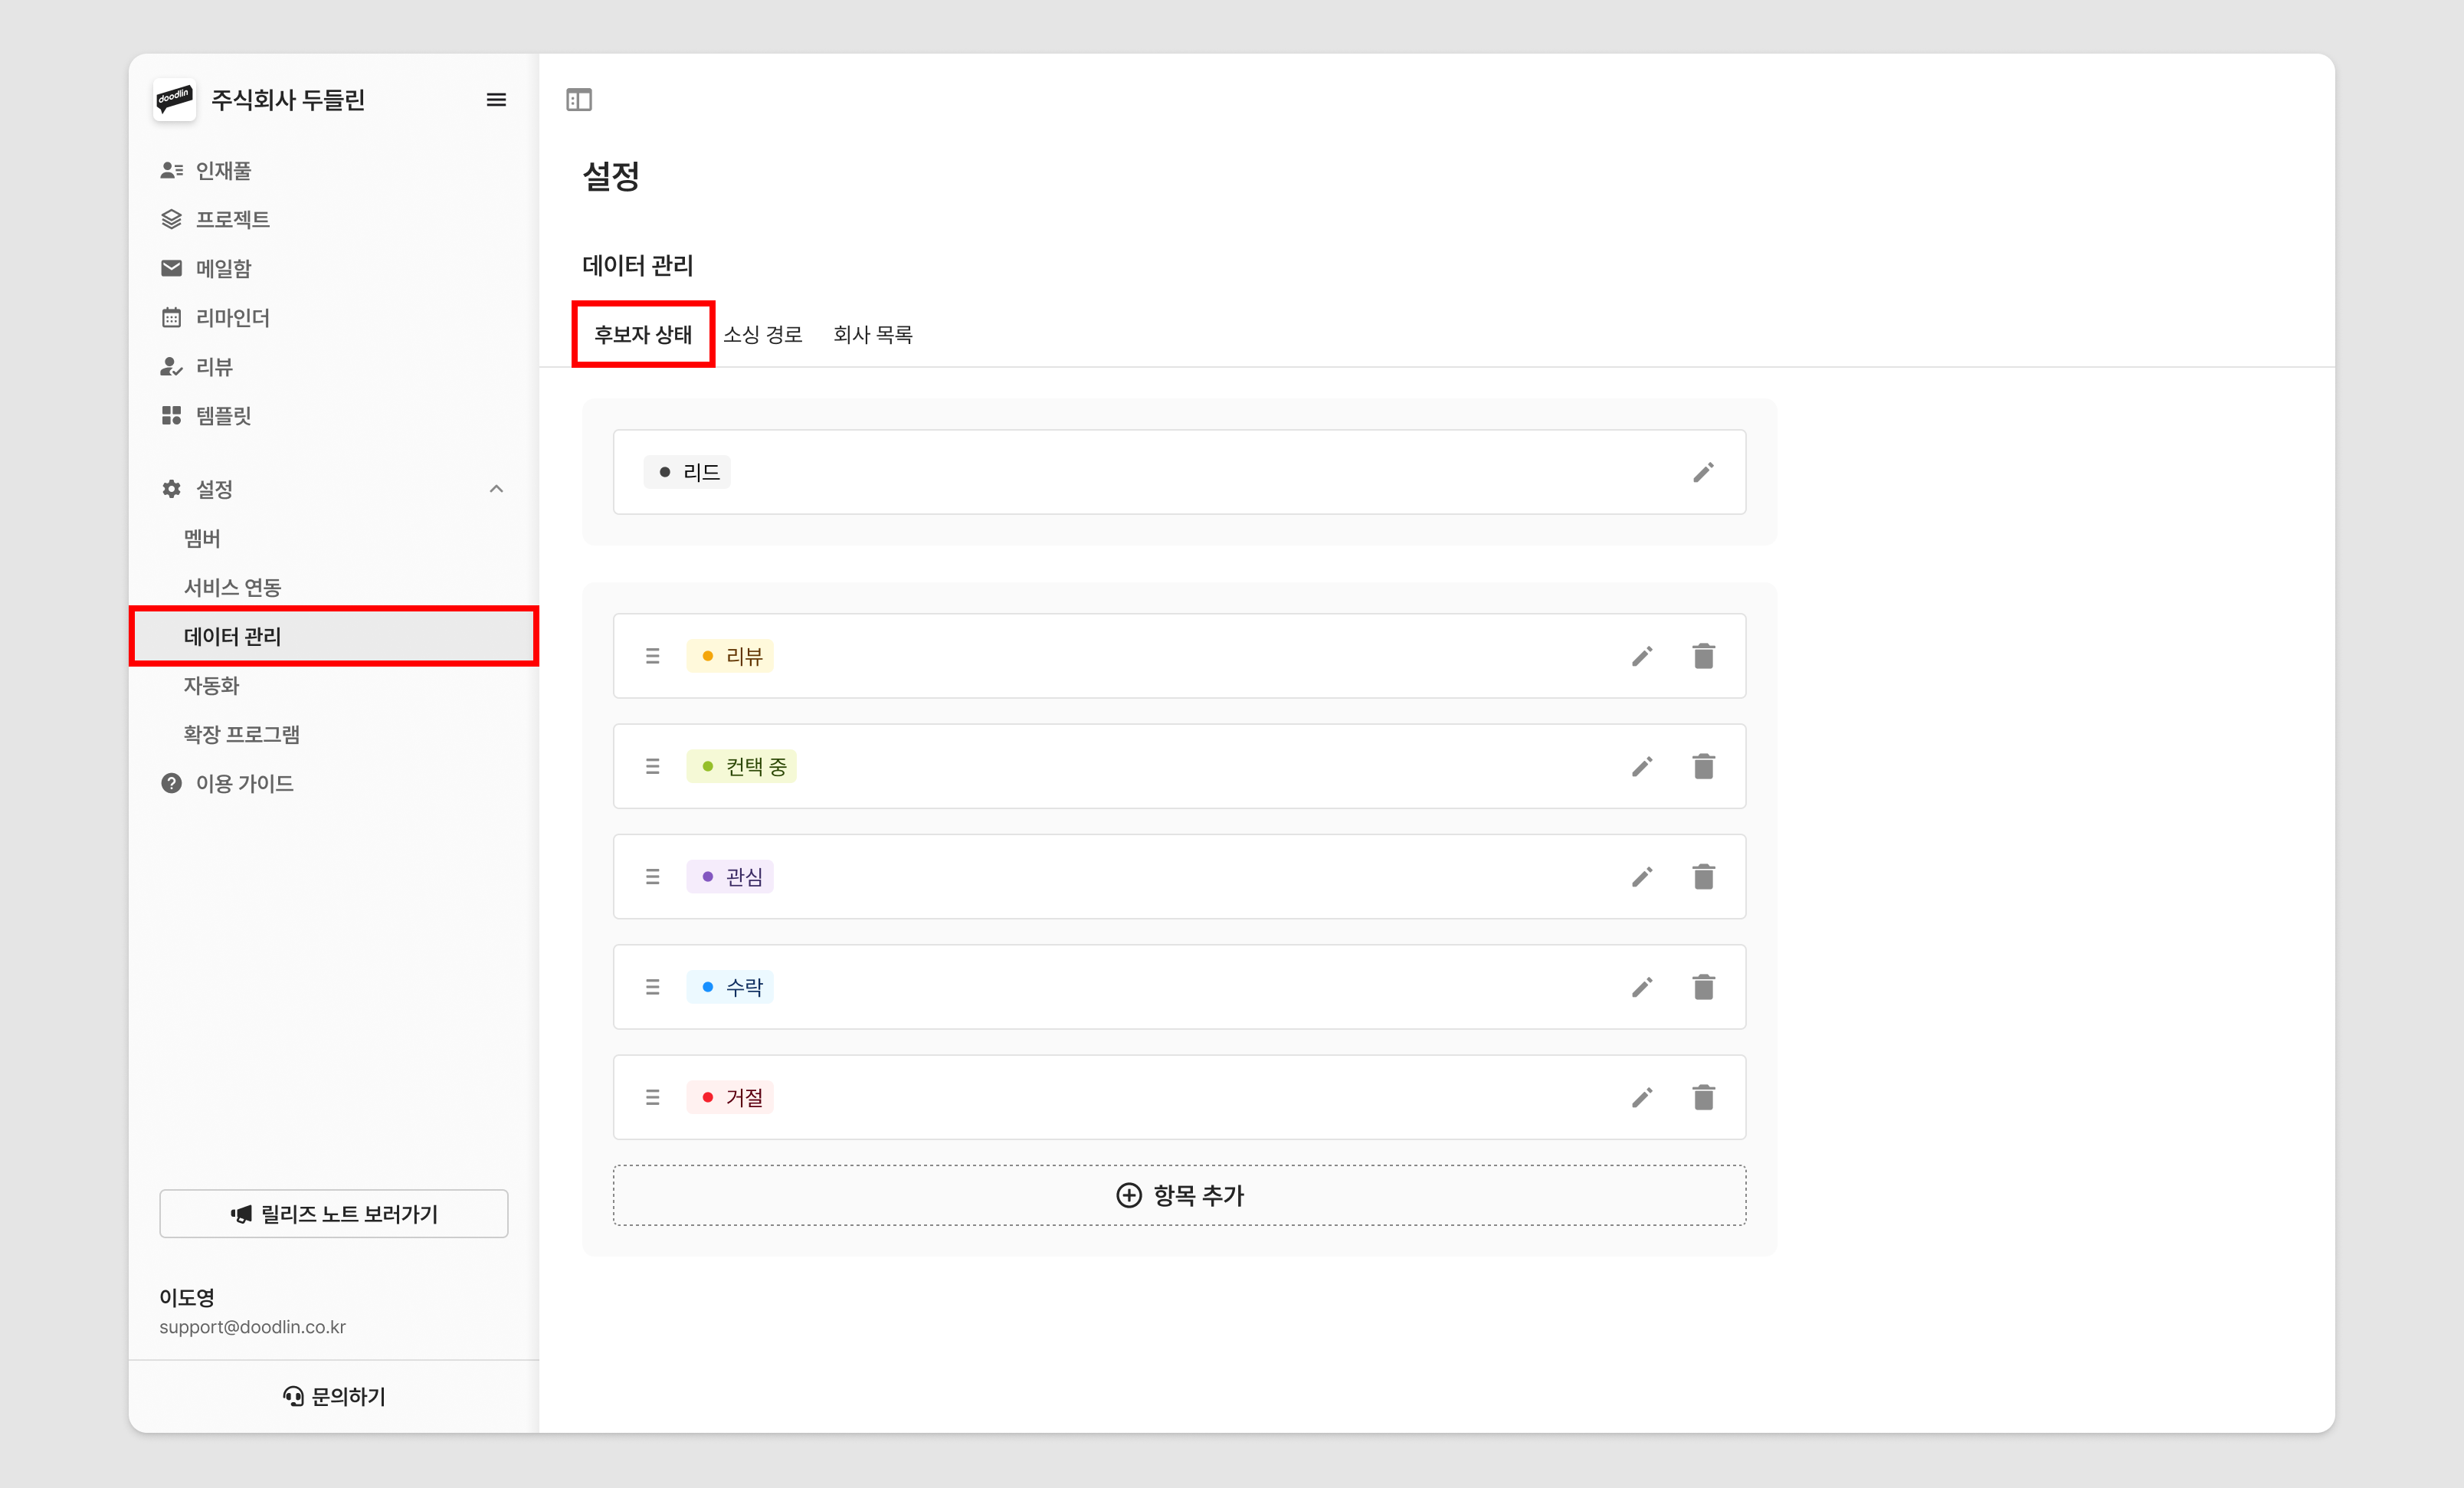2464x1488 pixels.
Task: Click 문의하기 at sidebar bottom
Action: (334, 1396)
